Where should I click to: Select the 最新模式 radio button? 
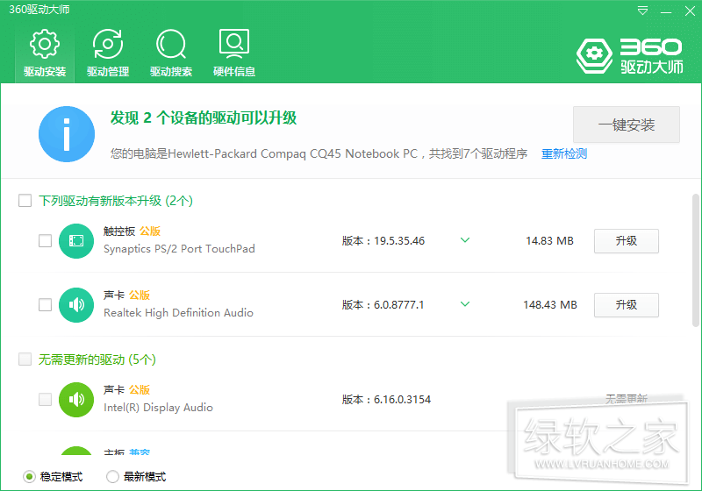(x=112, y=477)
